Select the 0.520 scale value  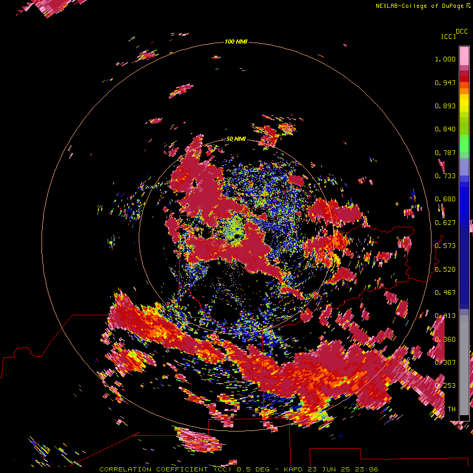(445, 270)
